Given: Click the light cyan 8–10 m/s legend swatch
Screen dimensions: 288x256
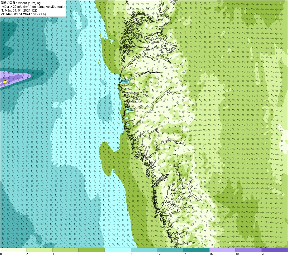Looking at the screenshot, I should 118,250.
